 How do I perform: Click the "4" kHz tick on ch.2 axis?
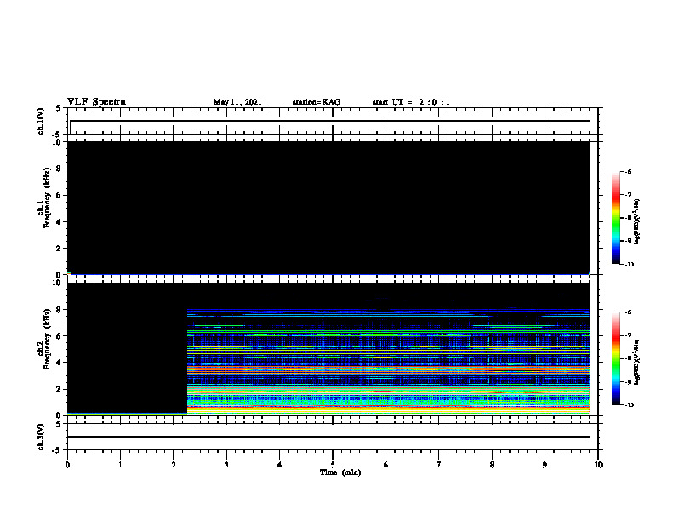59,363
